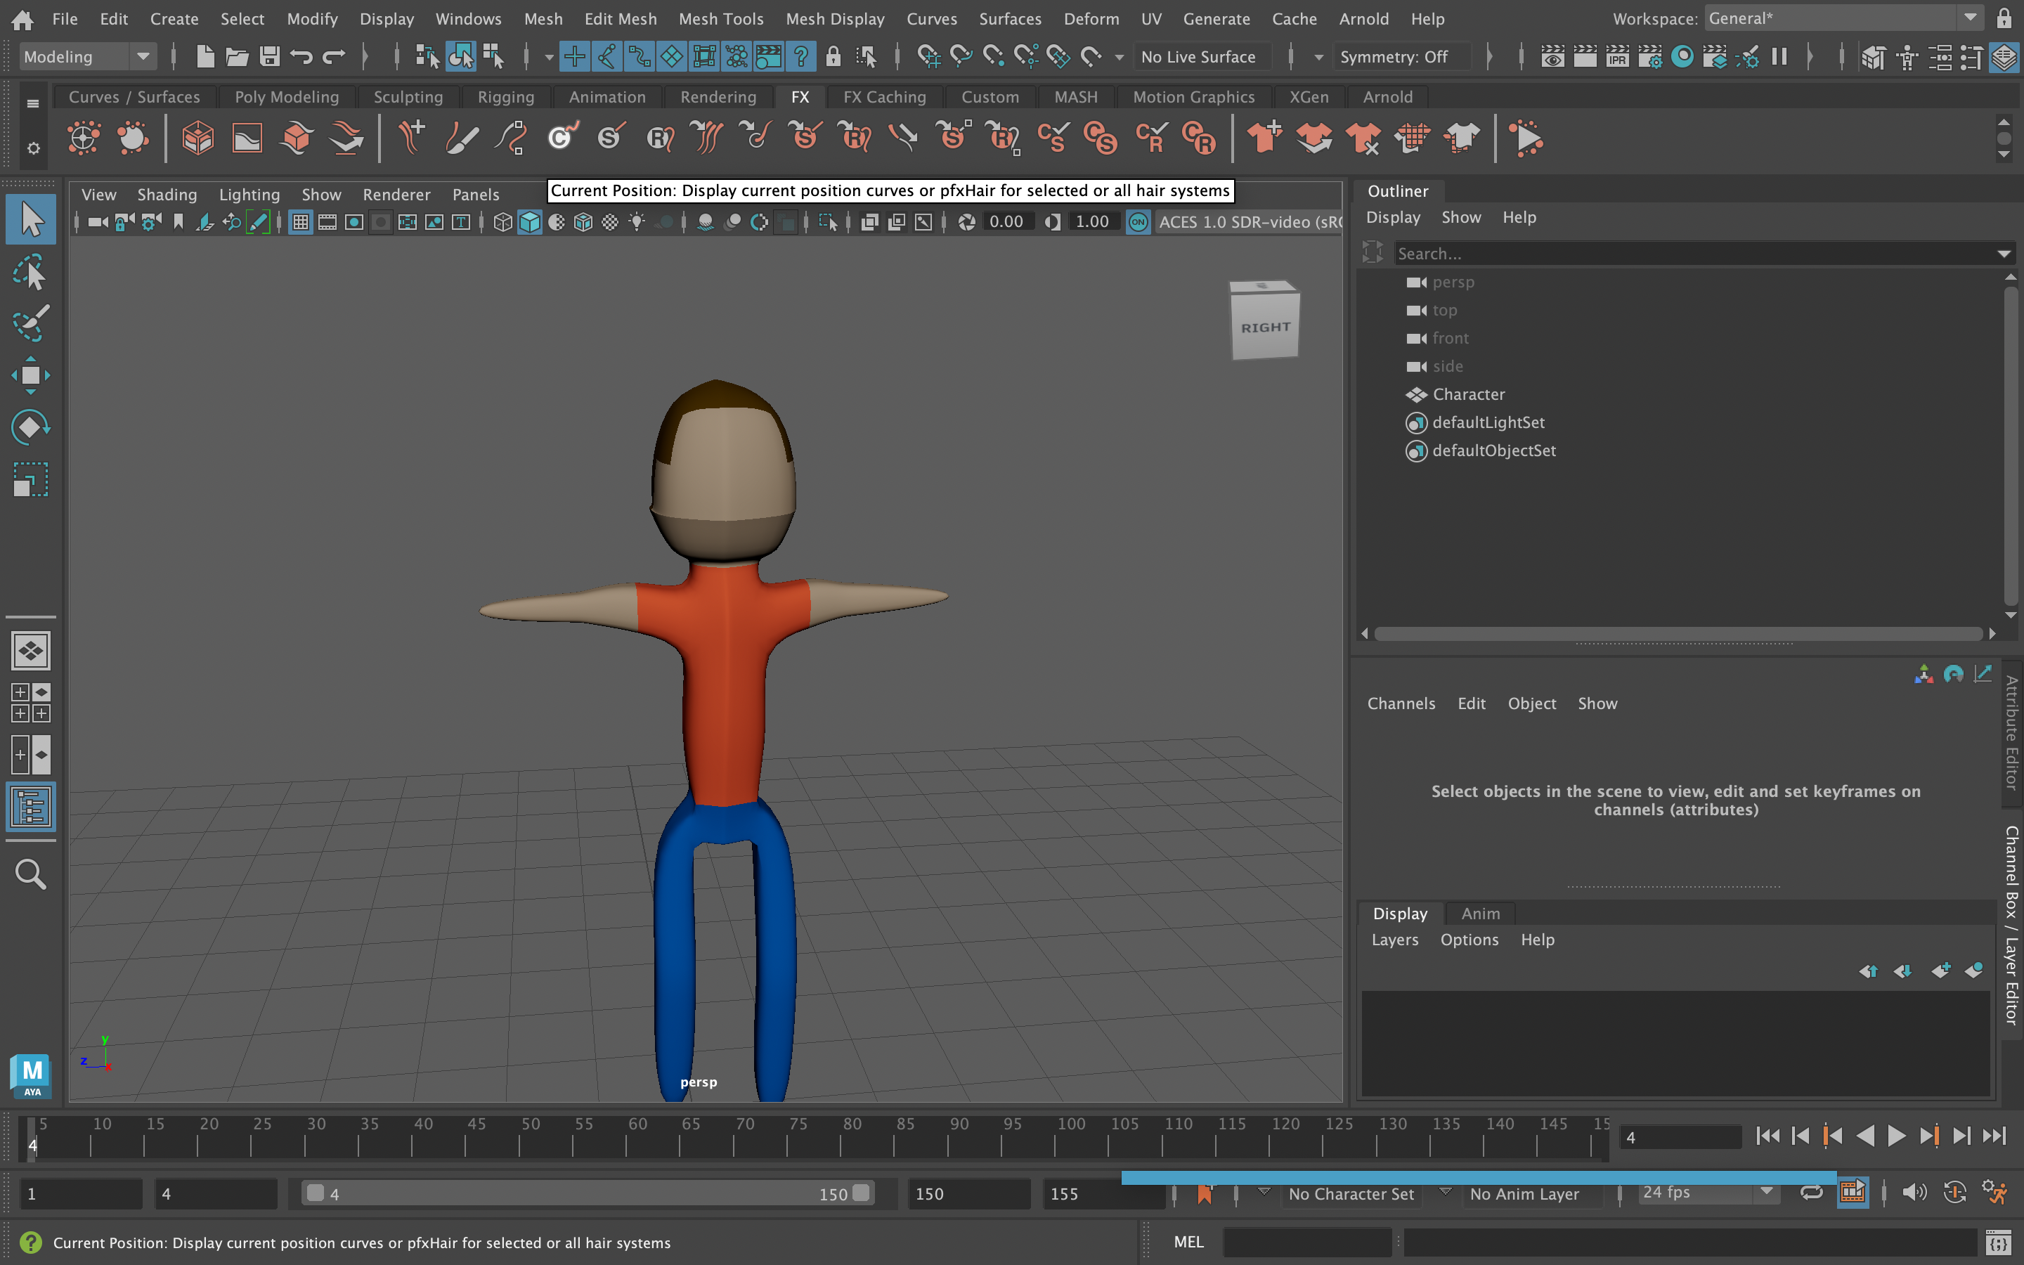Click the Hypershade sphere icon
Screen dimensions: 2024x1265
coord(1682,57)
